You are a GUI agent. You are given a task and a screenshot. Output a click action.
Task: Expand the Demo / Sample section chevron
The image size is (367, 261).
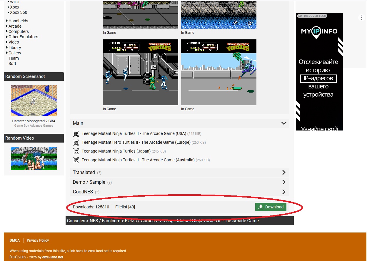(284, 182)
